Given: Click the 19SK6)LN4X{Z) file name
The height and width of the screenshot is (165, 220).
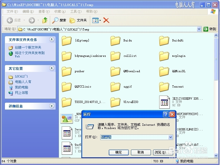Looking at the screenshot, I should tap(189, 129).
